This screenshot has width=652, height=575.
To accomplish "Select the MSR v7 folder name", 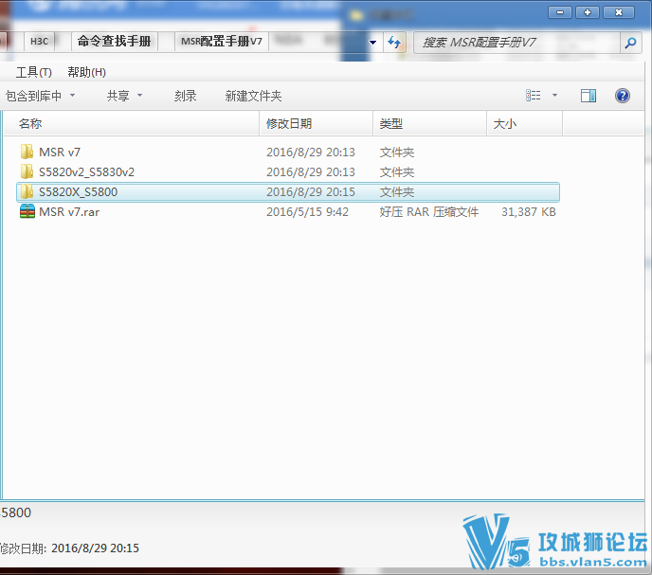I will tap(60, 153).
